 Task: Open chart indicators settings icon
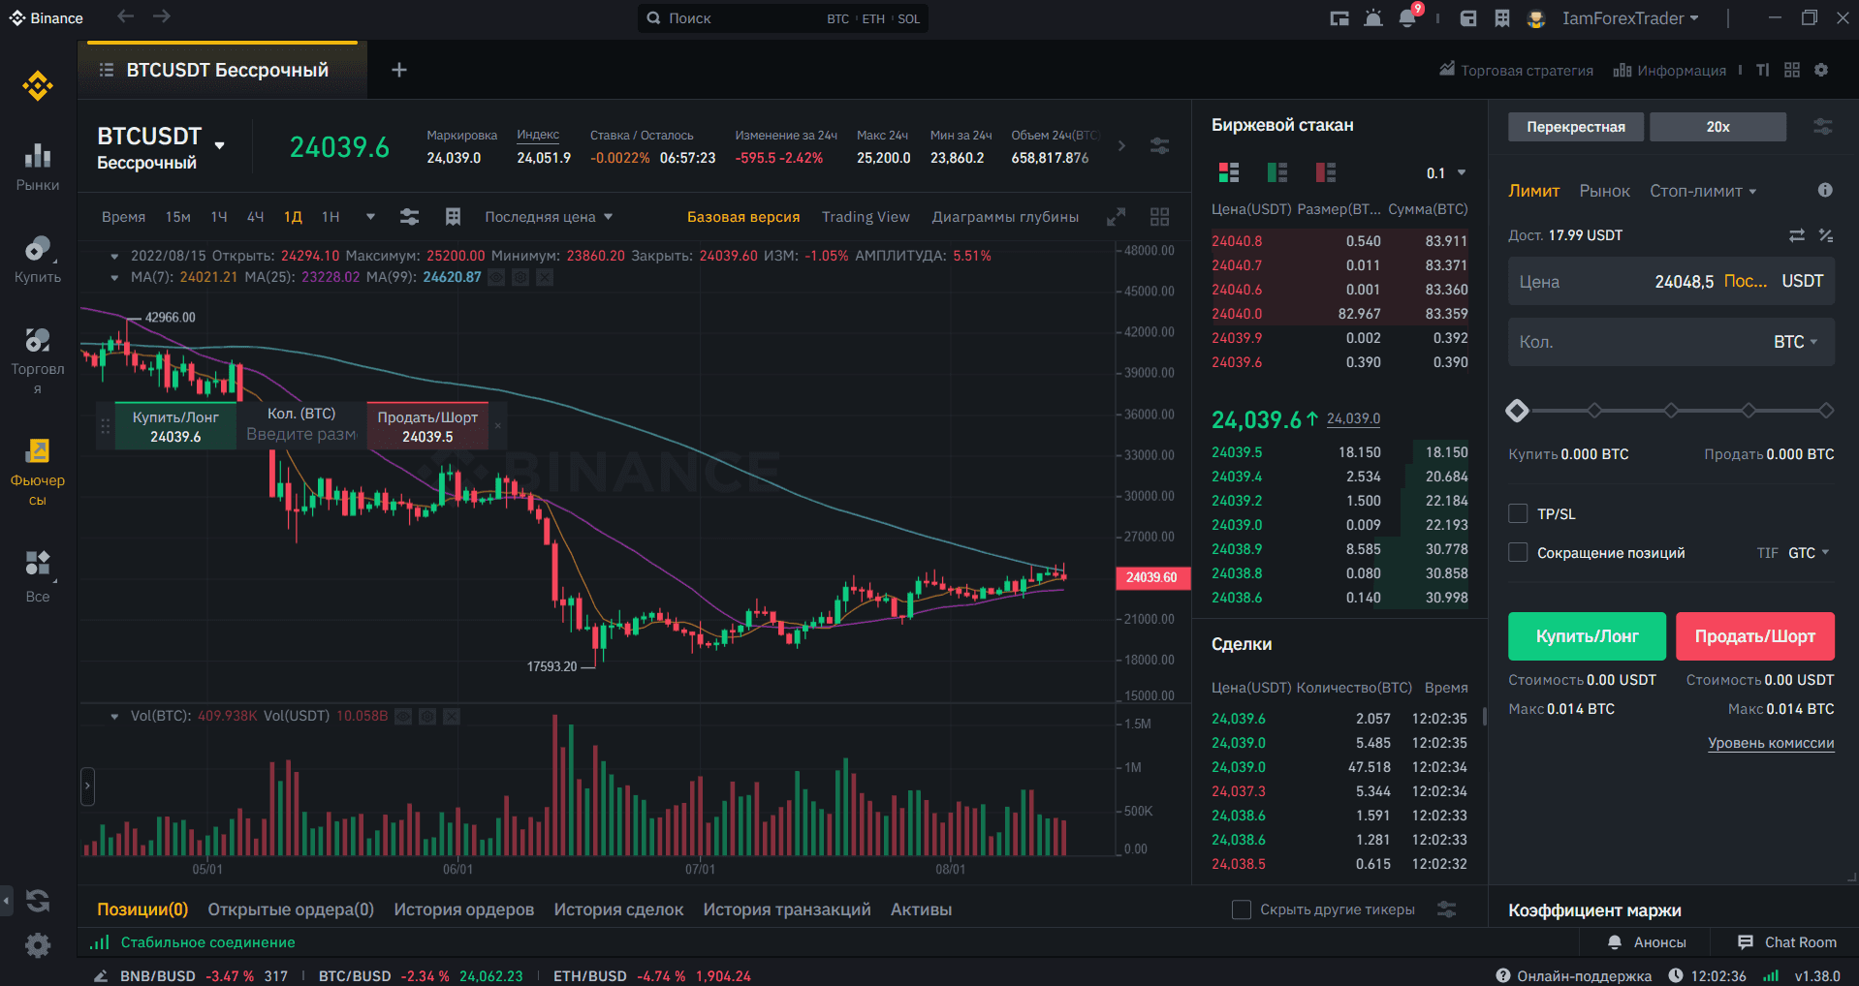410,217
